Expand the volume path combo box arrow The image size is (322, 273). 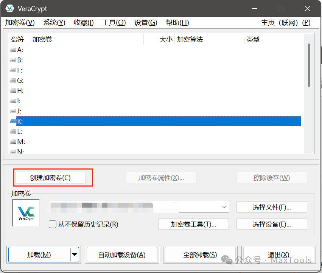coord(224,207)
